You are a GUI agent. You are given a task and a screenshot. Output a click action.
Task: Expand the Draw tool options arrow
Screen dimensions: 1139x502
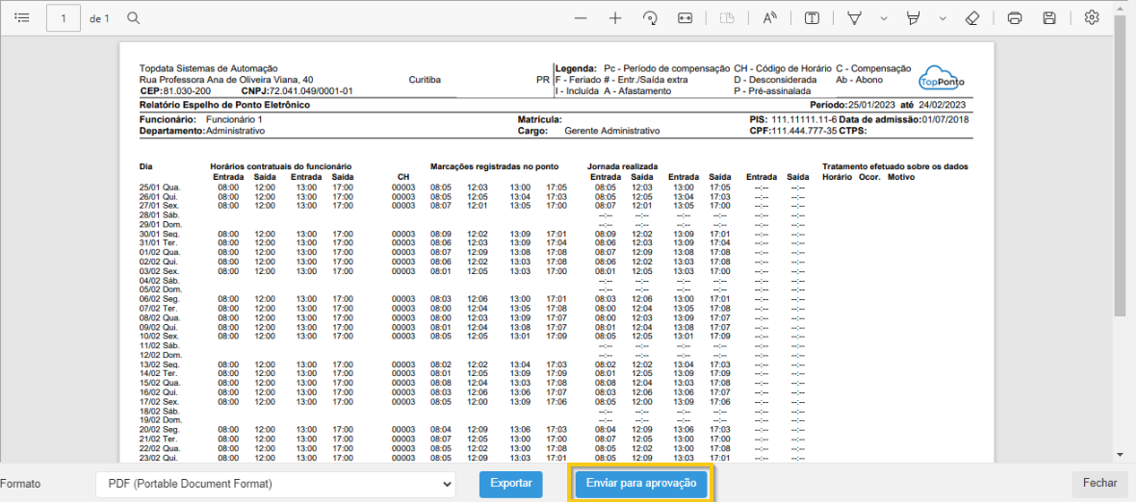883,18
